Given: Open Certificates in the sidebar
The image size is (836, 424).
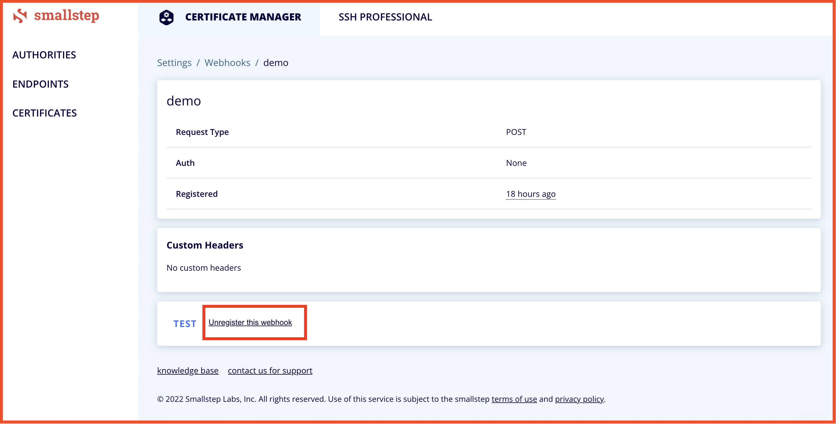Looking at the screenshot, I should pyautogui.click(x=44, y=113).
